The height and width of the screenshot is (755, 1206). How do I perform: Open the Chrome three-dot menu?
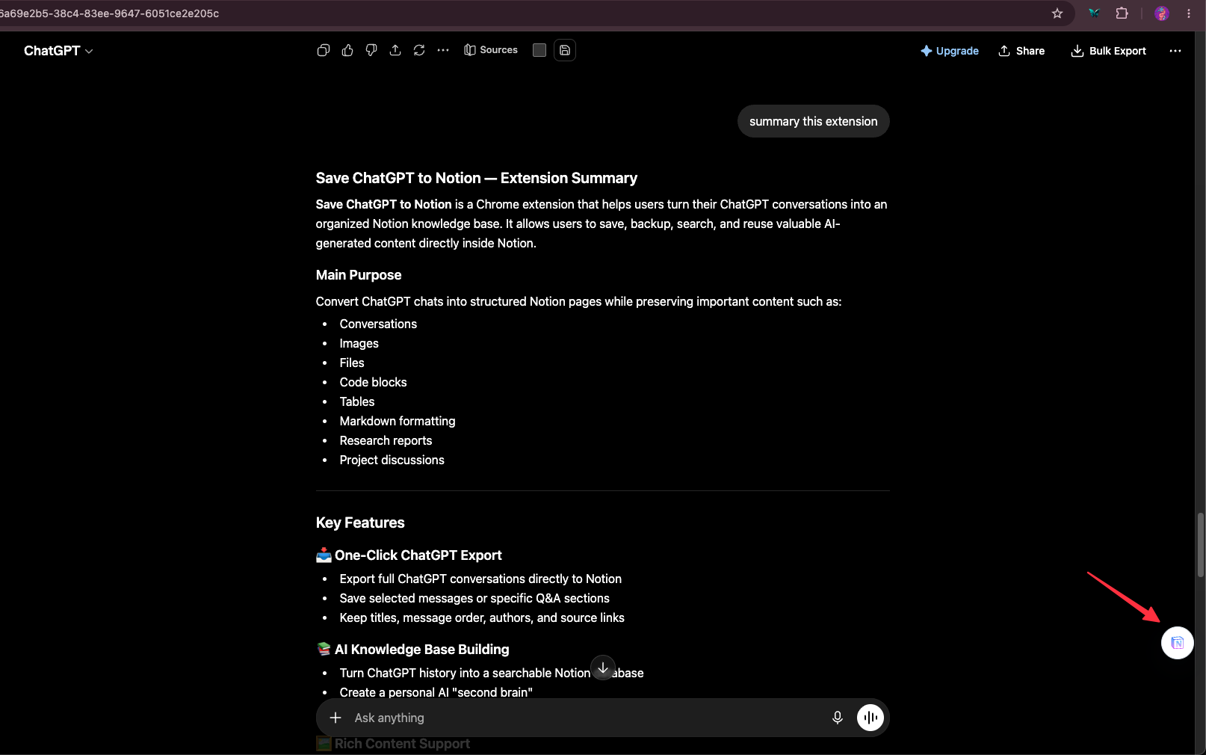pos(1189,13)
